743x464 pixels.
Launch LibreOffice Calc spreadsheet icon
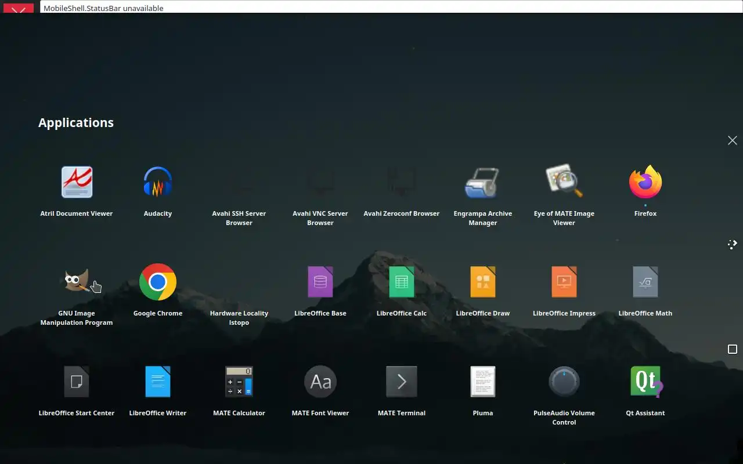click(402, 282)
